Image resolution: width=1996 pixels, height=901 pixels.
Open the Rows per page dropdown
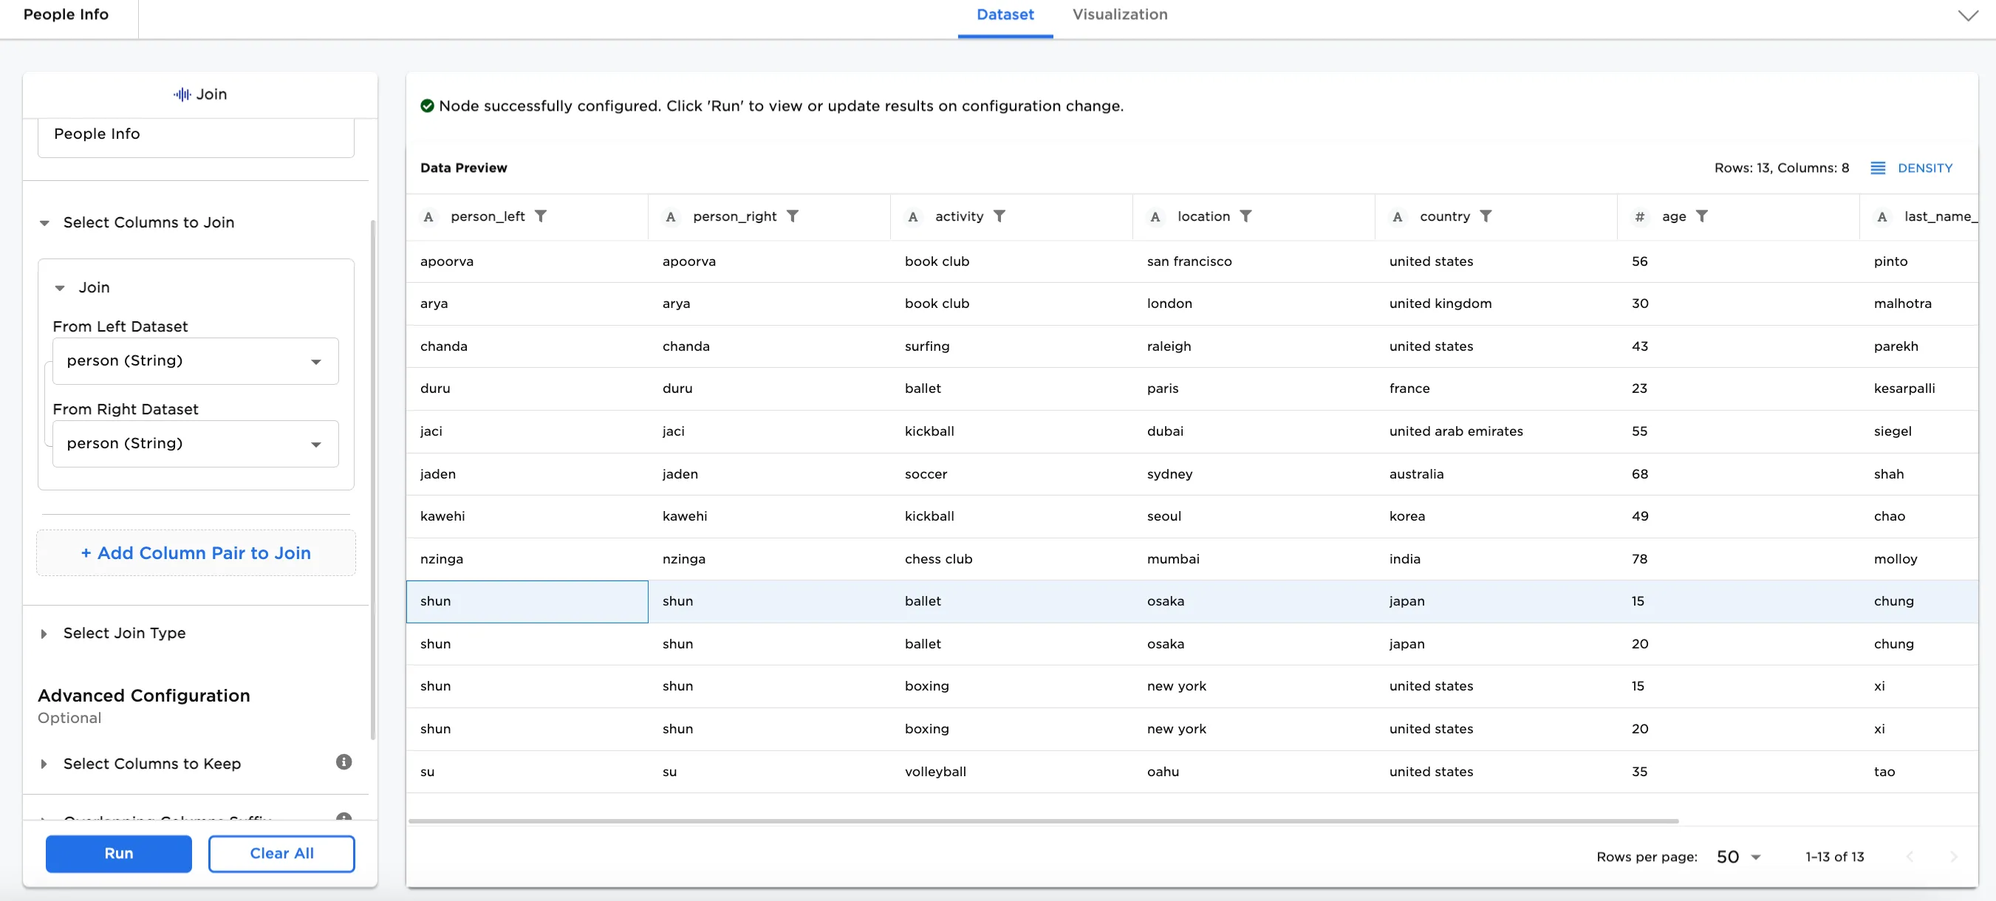pyautogui.click(x=1738, y=857)
